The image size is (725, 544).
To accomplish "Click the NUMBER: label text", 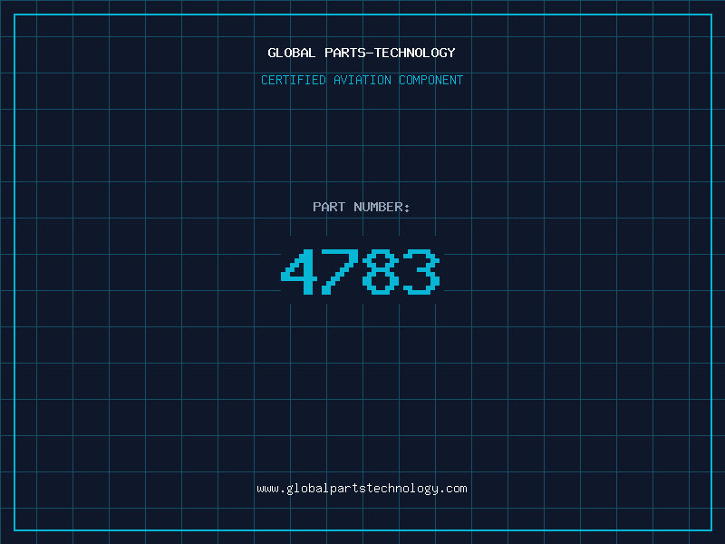I will [x=382, y=207].
